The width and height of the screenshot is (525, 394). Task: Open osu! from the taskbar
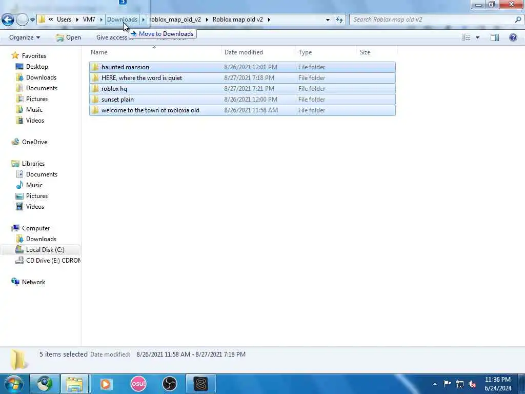[x=138, y=384]
